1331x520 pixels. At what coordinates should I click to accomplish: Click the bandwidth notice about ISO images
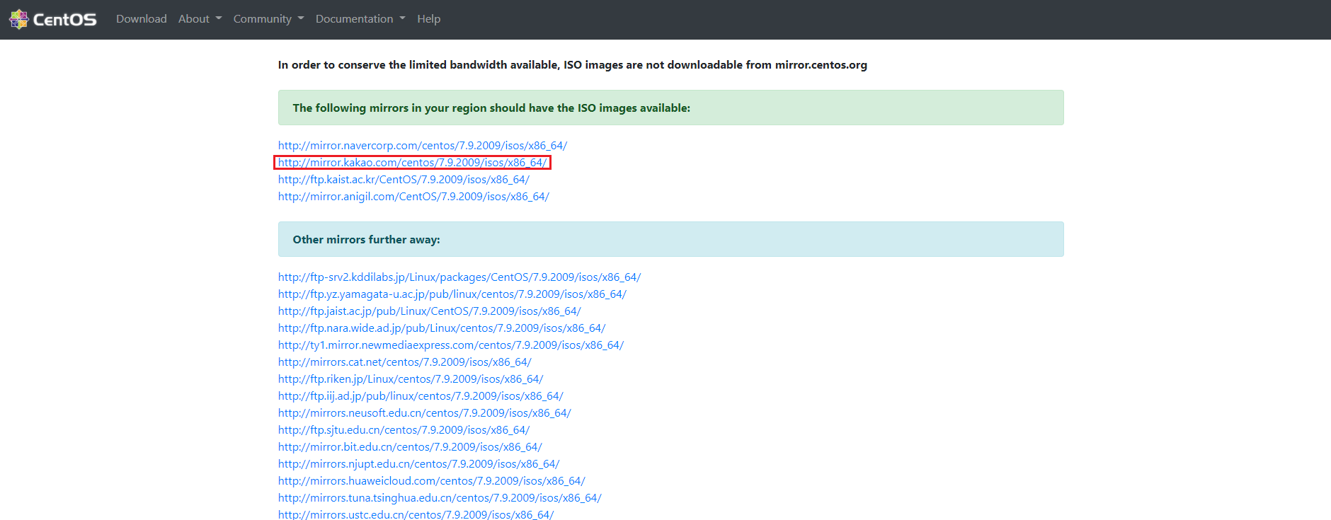(x=573, y=65)
